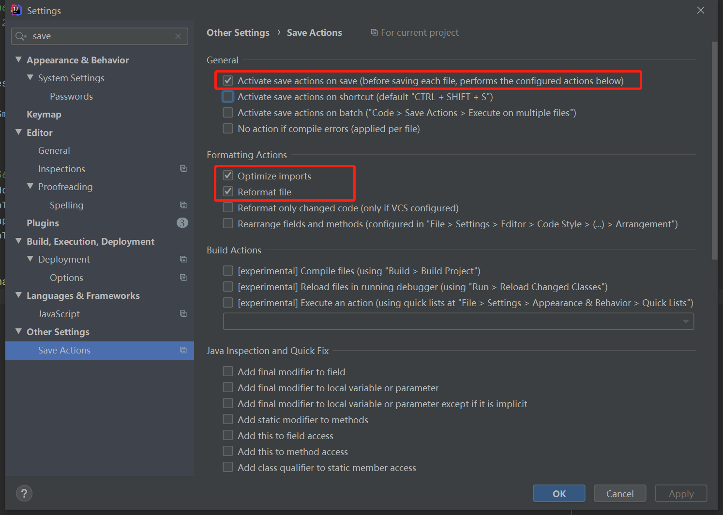Select Spelling under Proofreading

coord(66,205)
